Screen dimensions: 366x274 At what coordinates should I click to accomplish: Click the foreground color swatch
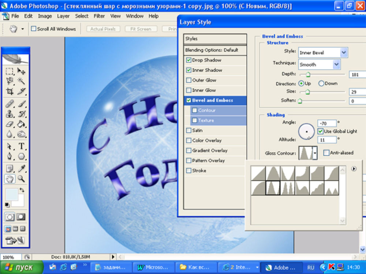tap(11, 194)
